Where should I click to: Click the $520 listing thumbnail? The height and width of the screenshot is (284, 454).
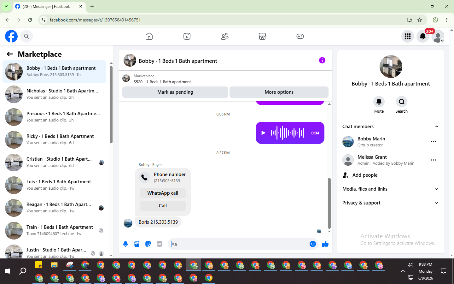pyautogui.click(x=126, y=78)
